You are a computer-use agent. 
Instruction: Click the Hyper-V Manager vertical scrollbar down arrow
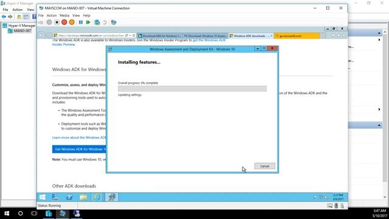point(385,197)
